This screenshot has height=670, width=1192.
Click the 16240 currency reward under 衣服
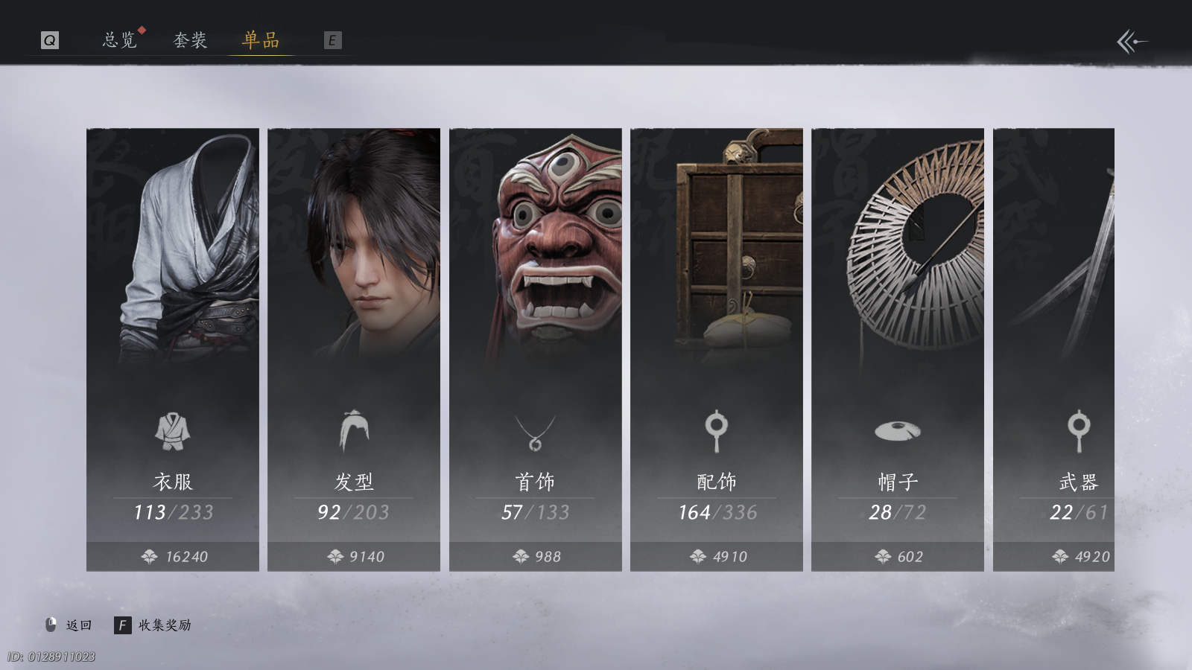coord(174,556)
